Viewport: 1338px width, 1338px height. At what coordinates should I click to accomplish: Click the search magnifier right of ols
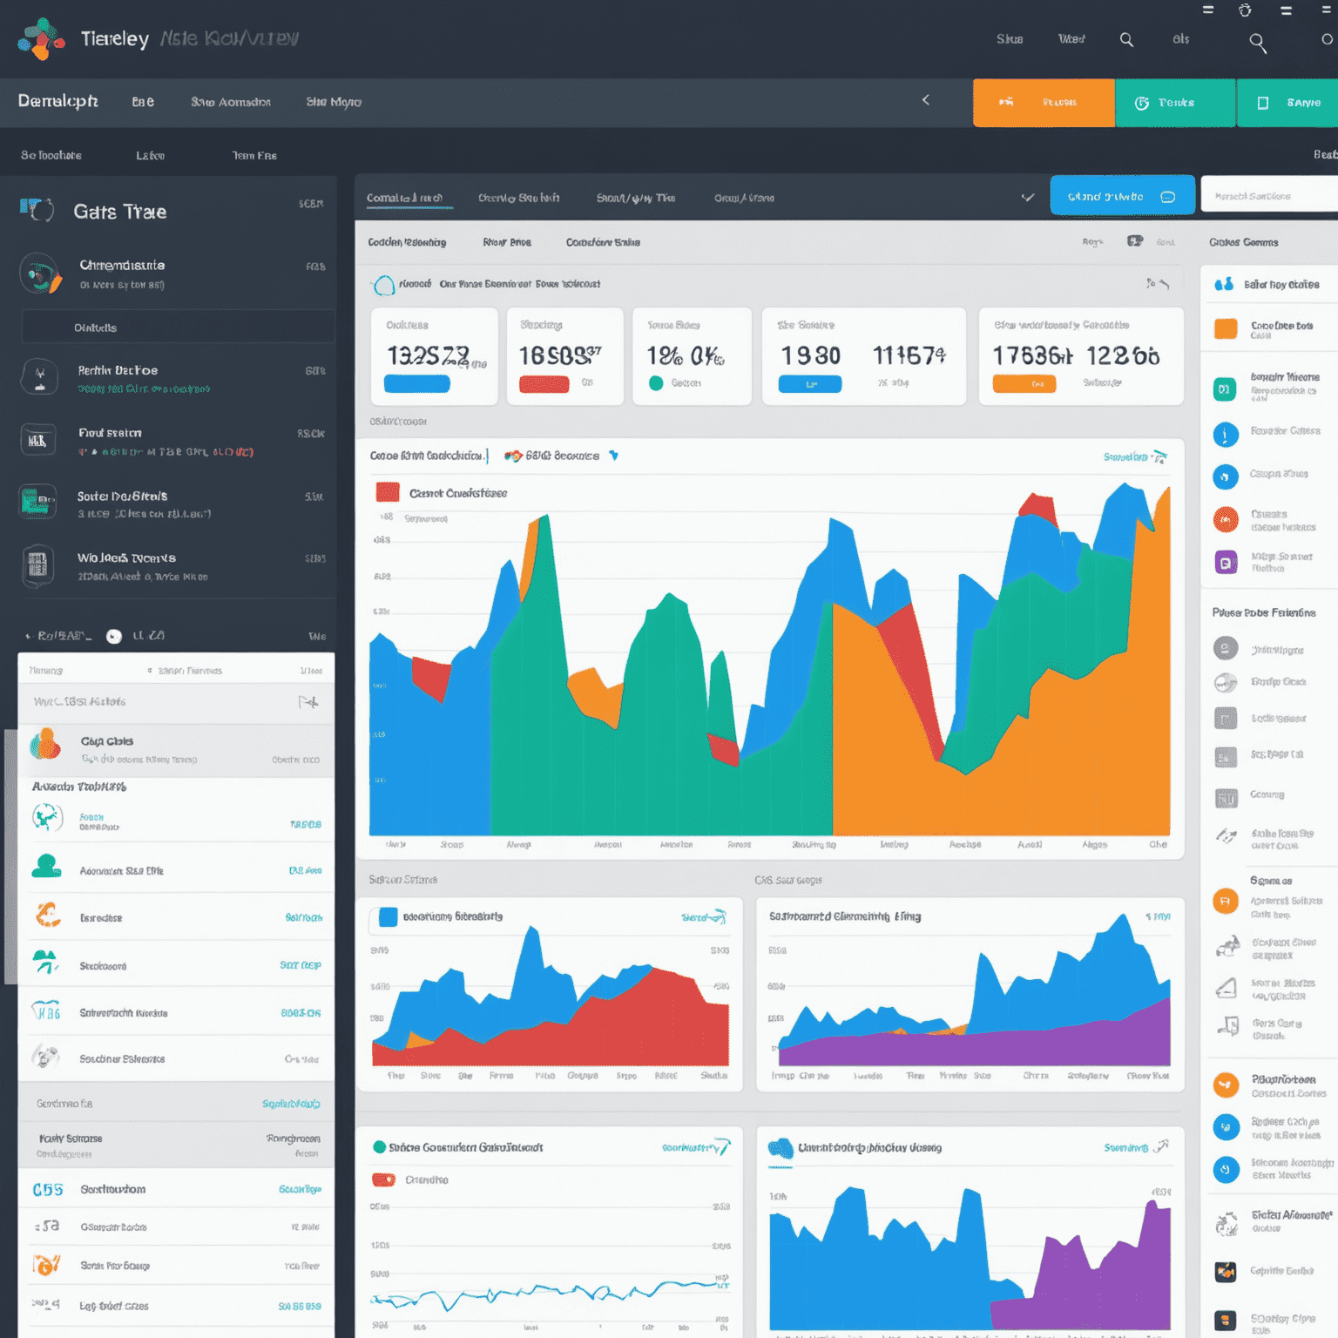tap(1257, 43)
